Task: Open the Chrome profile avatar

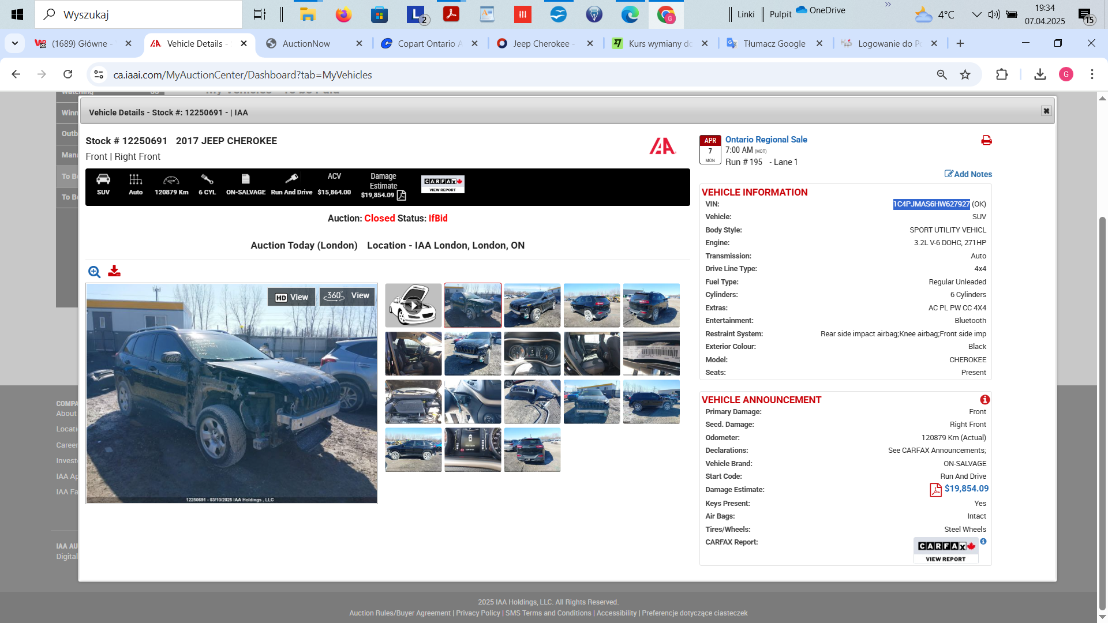Action: coord(1066,74)
